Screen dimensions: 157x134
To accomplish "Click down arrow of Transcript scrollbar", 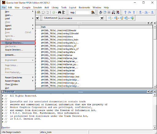I will click(x=155, y=128).
